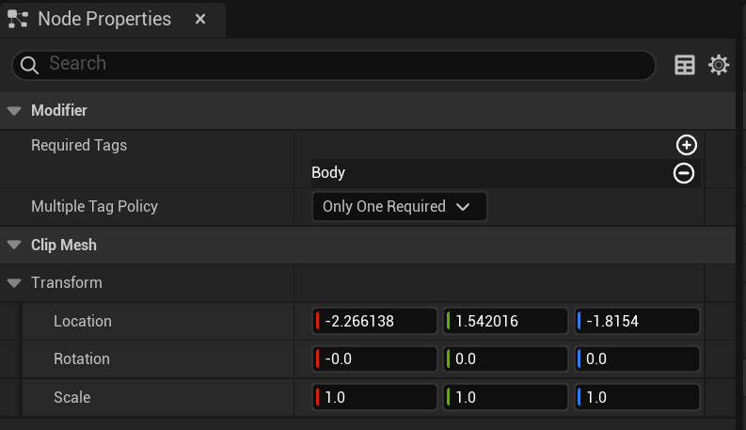Open the property matrix table icon

(x=685, y=65)
